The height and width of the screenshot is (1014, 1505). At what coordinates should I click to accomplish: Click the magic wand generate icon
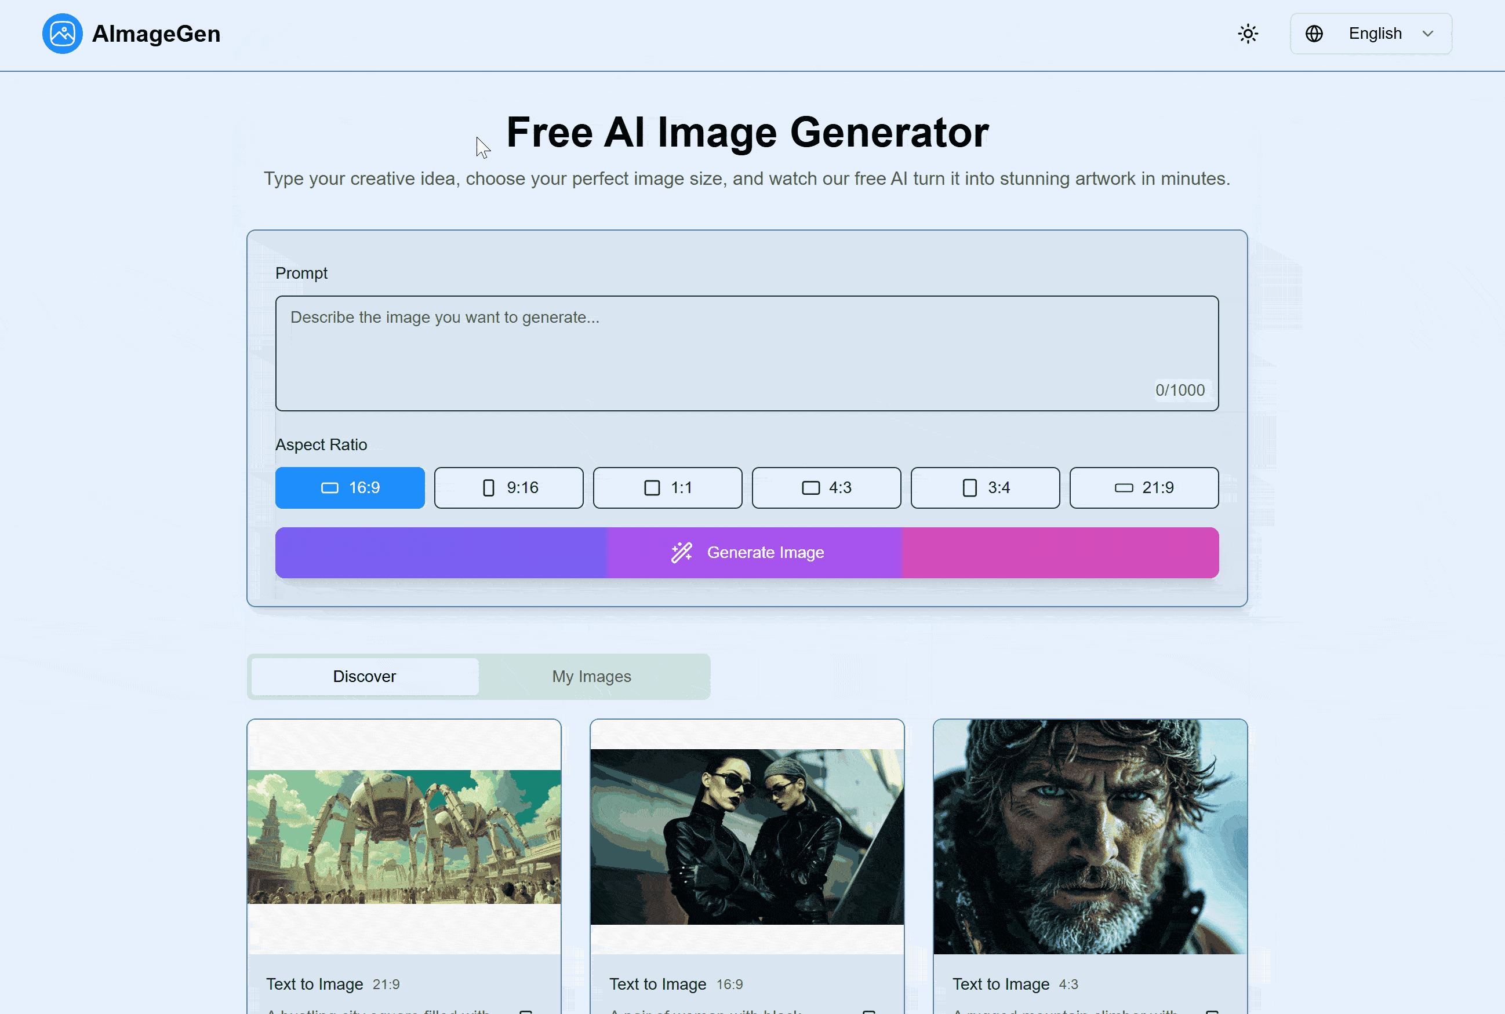click(681, 552)
